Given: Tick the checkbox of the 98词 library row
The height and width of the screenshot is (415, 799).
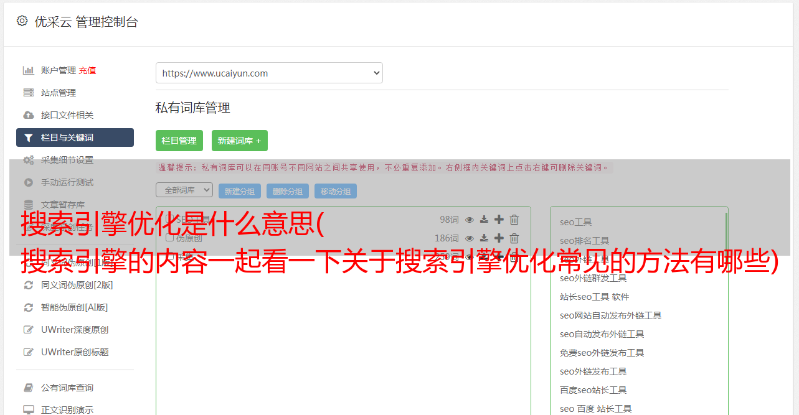Looking at the screenshot, I should click(169, 219).
